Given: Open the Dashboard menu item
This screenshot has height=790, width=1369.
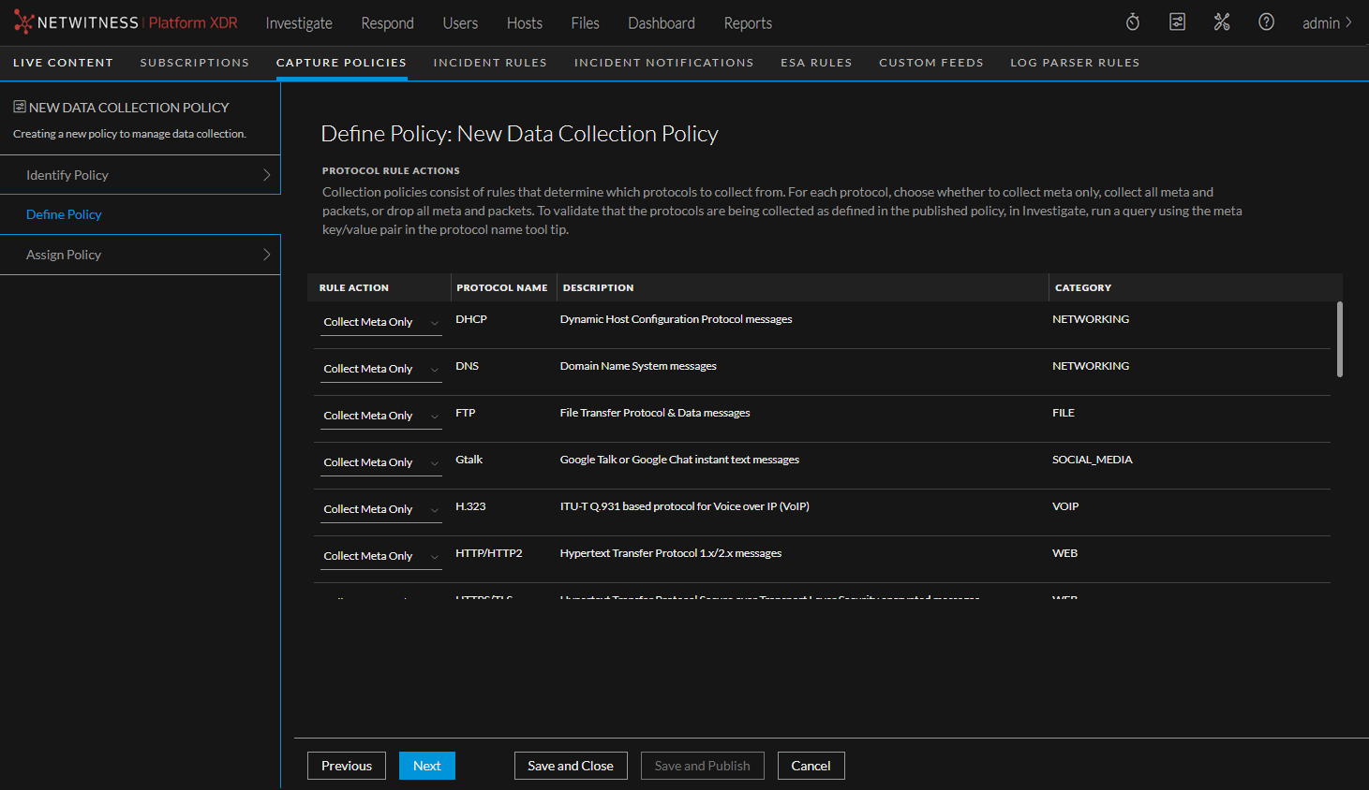Looking at the screenshot, I should click(662, 22).
